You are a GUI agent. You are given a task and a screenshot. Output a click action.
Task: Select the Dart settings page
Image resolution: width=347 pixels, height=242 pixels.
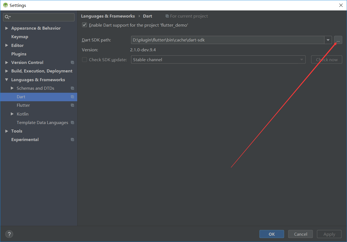39,97
